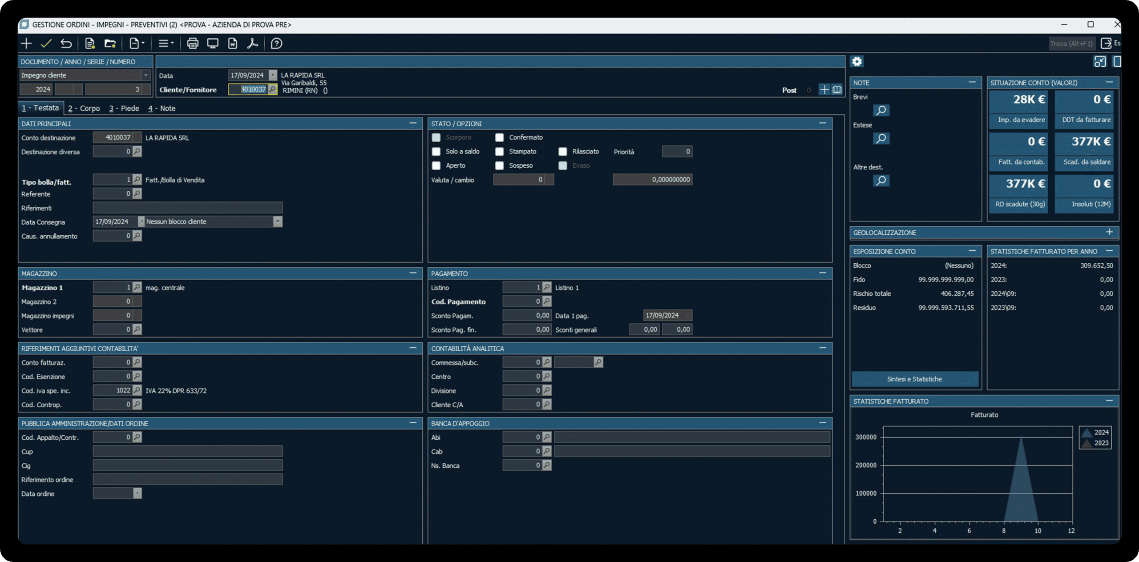Click the Word export toolbar icon
Viewport: 1139px width, 562px height.
tap(233, 43)
